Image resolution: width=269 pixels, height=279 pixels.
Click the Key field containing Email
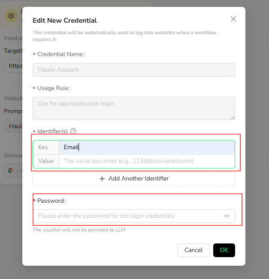pos(146,147)
